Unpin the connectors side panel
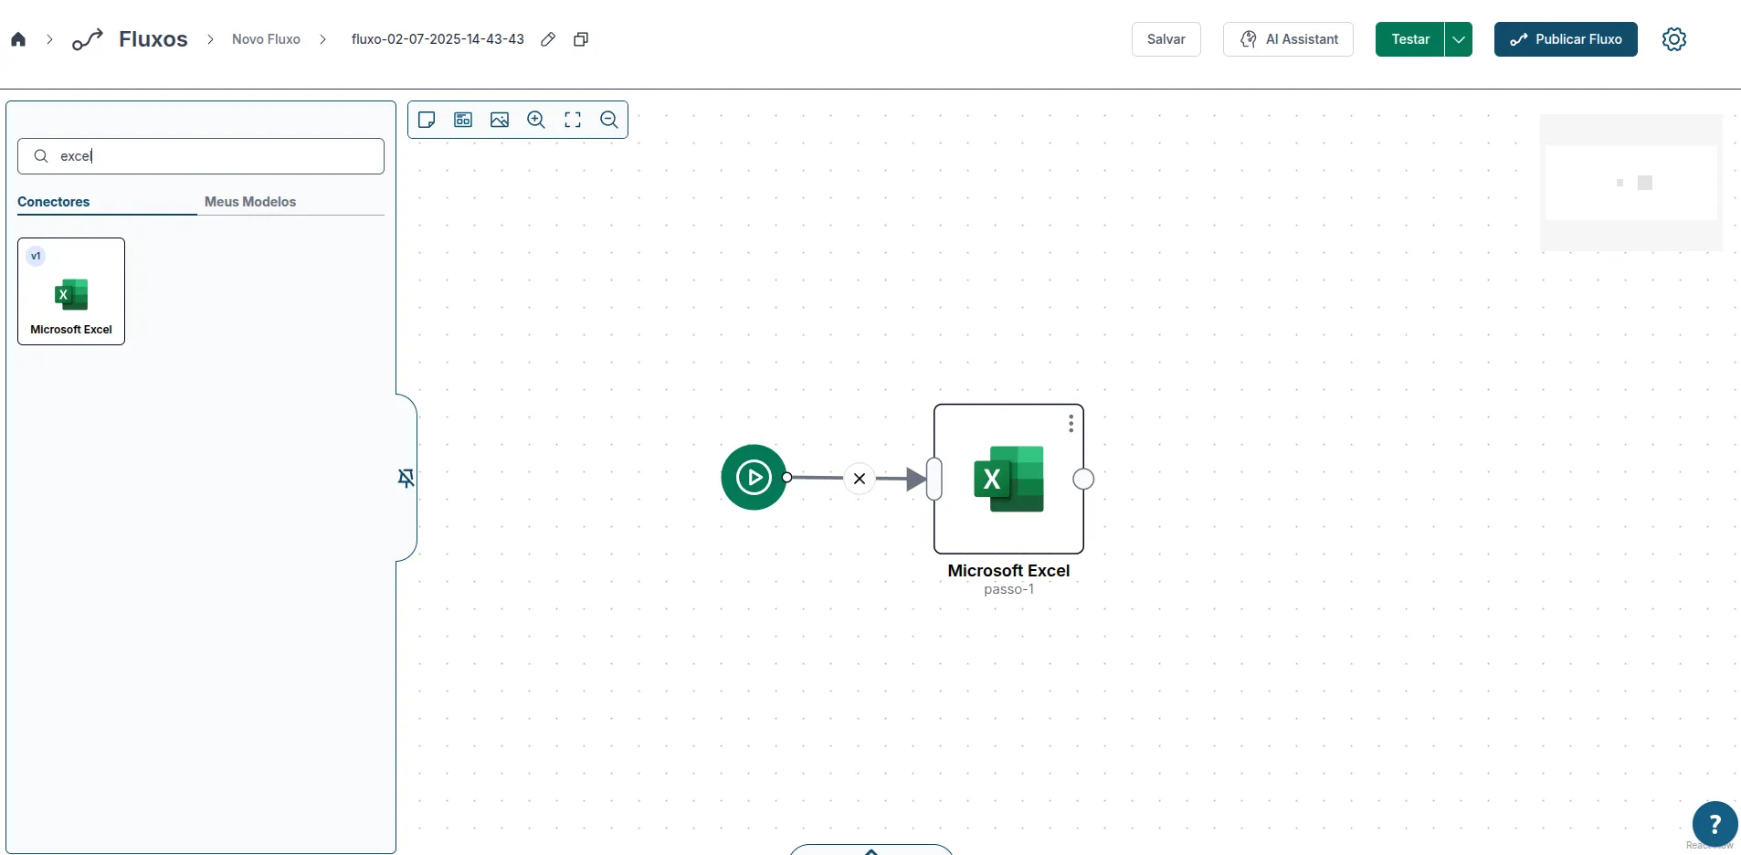 coord(406,478)
